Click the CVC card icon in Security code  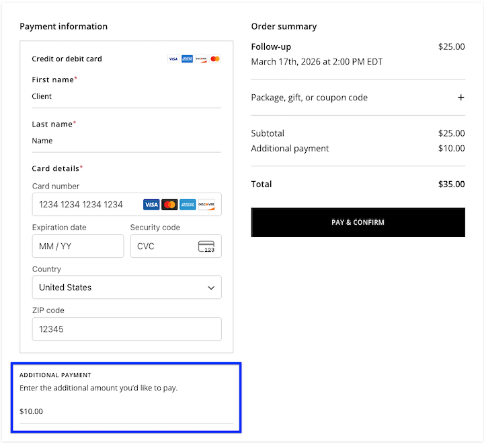pyautogui.click(x=206, y=246)
